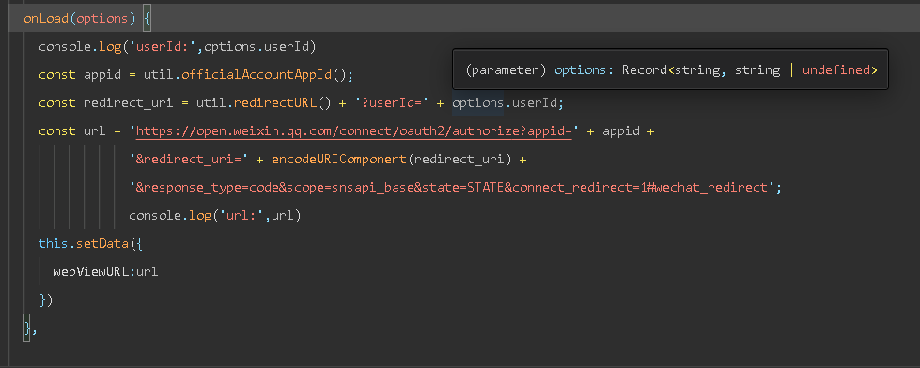920x368 pixels.
Task: Click the closing brace of onLoad function
Action: 27,329
